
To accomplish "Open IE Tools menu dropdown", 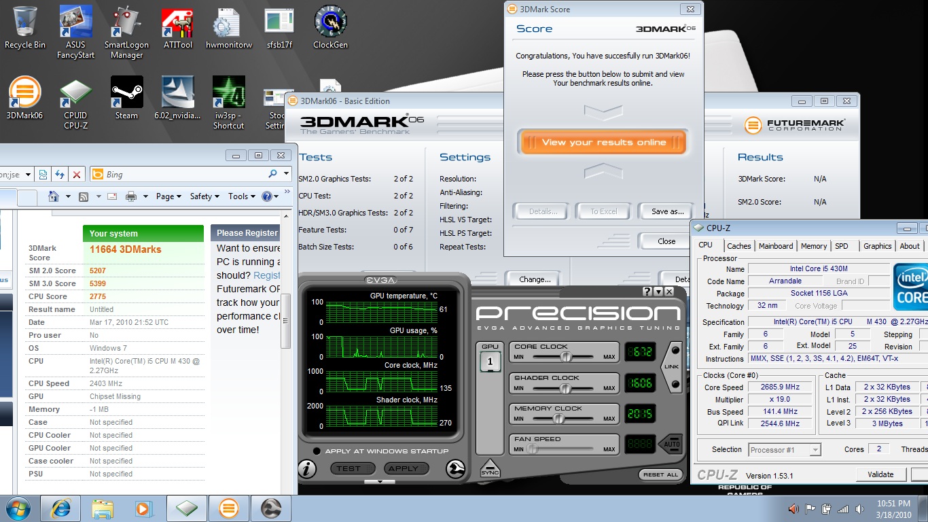I will (x=242, y=196).
